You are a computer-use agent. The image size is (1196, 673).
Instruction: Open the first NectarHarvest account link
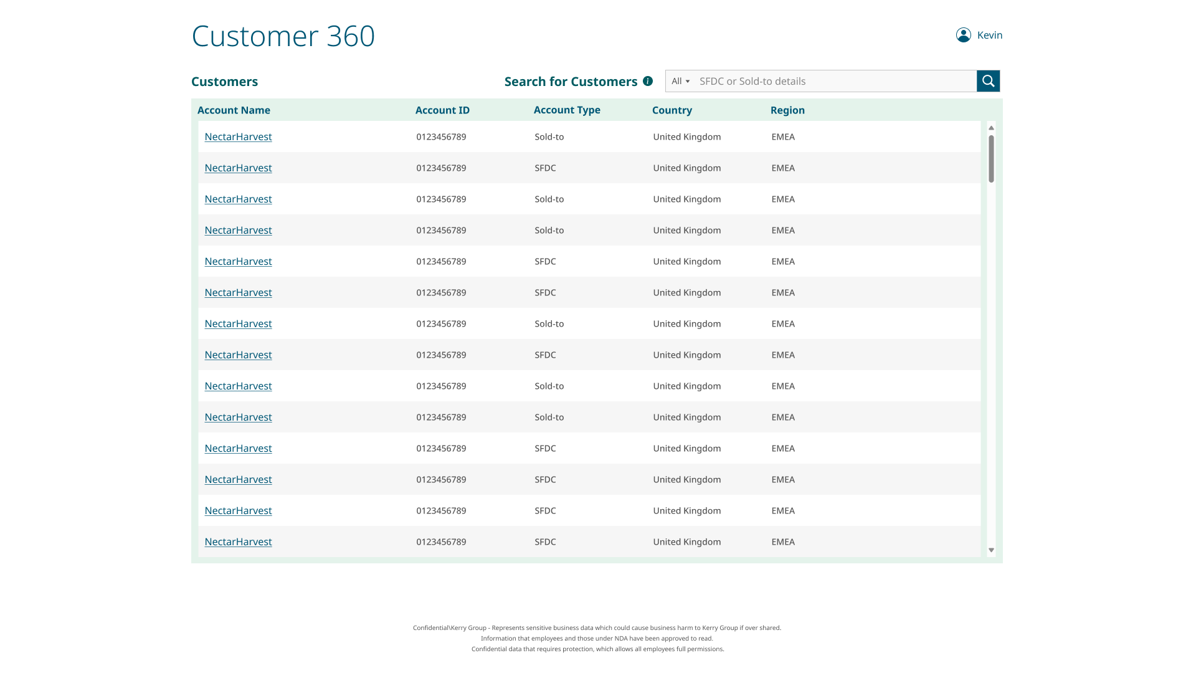point(238,136)
